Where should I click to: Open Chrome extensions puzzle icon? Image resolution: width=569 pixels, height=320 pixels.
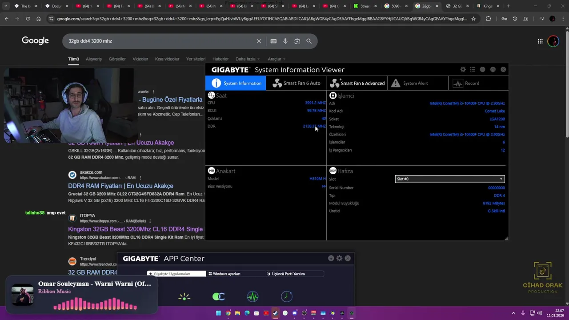(489, 19)
